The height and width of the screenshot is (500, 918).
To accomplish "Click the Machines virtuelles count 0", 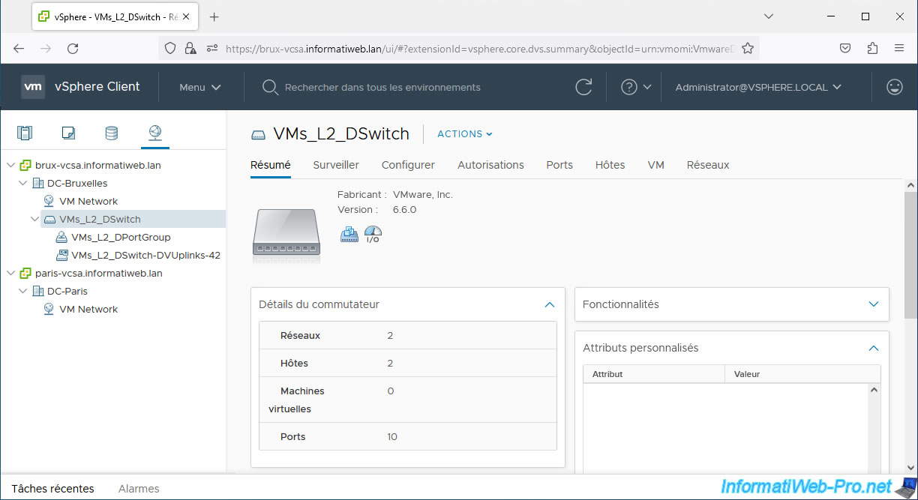I will [391, 391].
